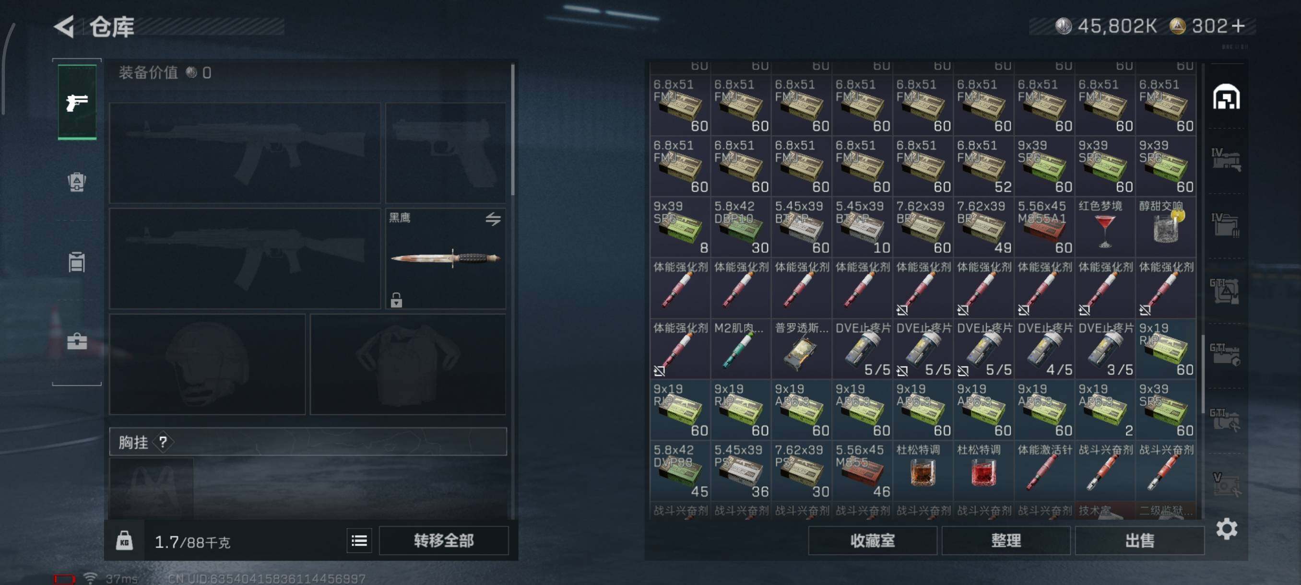1301x585 pixels.
Task: Open the 胸挂 help question mark
Action: click(x=163, y=443)
